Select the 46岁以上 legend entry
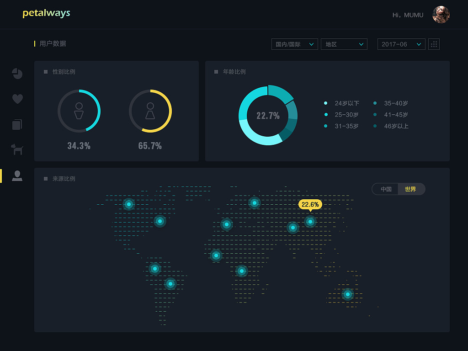468x351 pixels. click(391, 126)
